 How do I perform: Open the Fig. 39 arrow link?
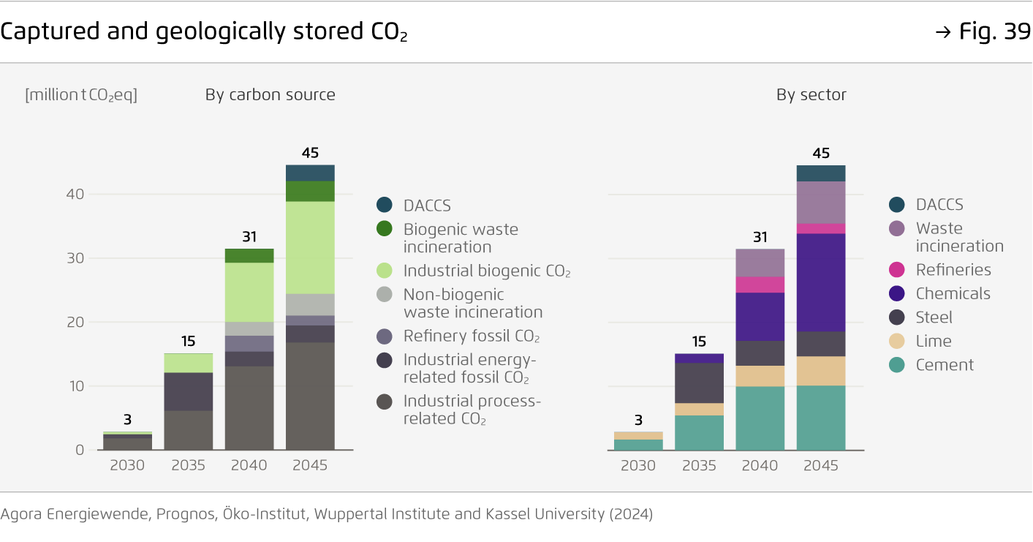pos(983,32)
